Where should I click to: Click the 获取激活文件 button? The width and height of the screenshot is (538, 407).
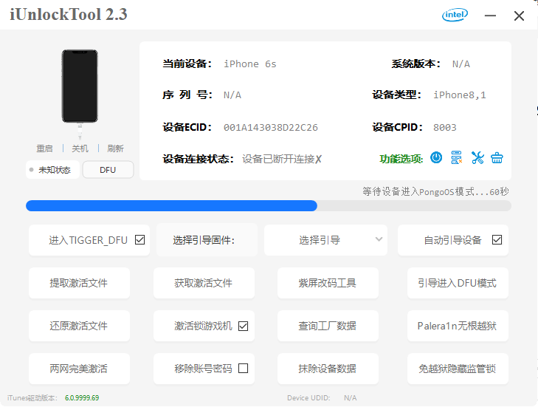(204, 283)
